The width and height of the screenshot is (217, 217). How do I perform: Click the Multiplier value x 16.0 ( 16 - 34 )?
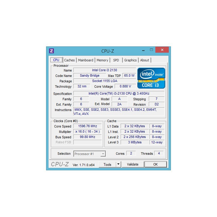tap(87, 131)
